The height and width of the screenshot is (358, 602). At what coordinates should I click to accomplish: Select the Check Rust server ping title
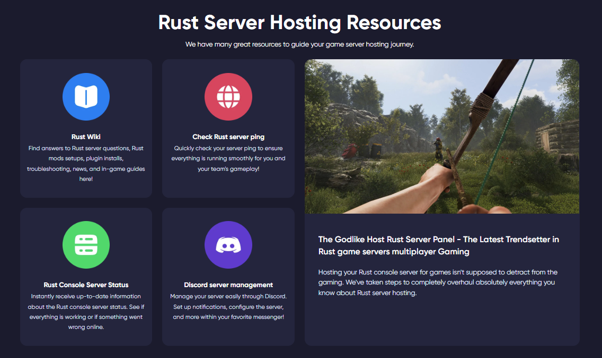[228, 137]
